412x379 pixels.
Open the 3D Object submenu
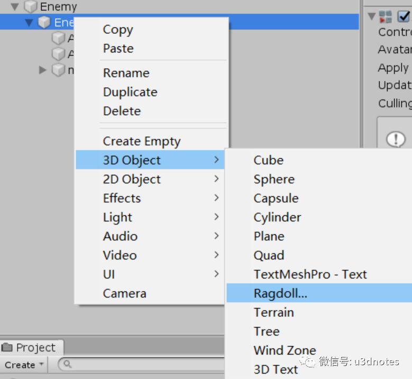tap(150, 160)
